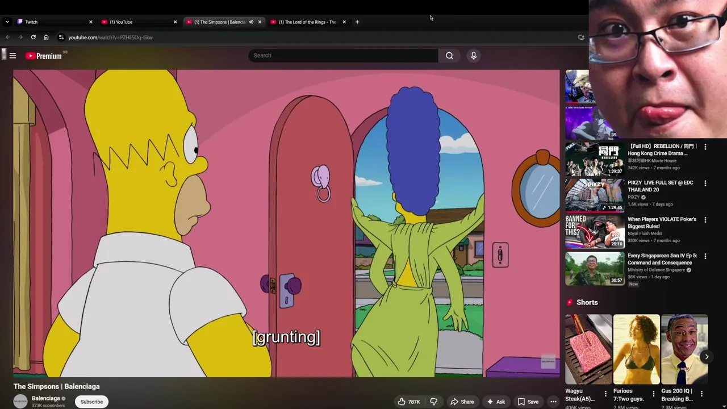The height and width of the screenshot is (409, 727).
Task: Focus the YouTube Search field
Action: coord(343,56)
